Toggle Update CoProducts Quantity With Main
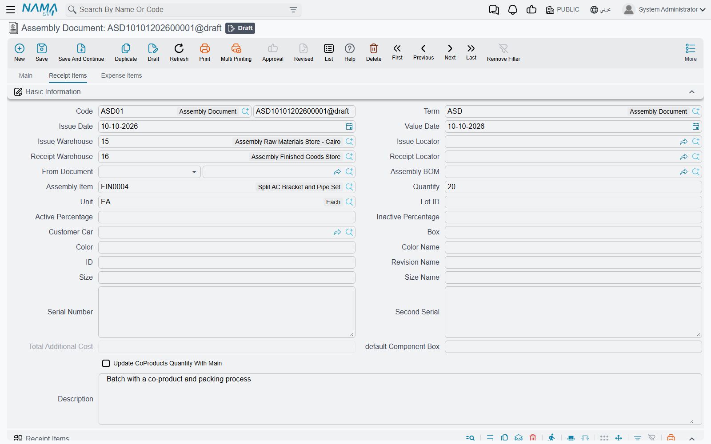 106,363
